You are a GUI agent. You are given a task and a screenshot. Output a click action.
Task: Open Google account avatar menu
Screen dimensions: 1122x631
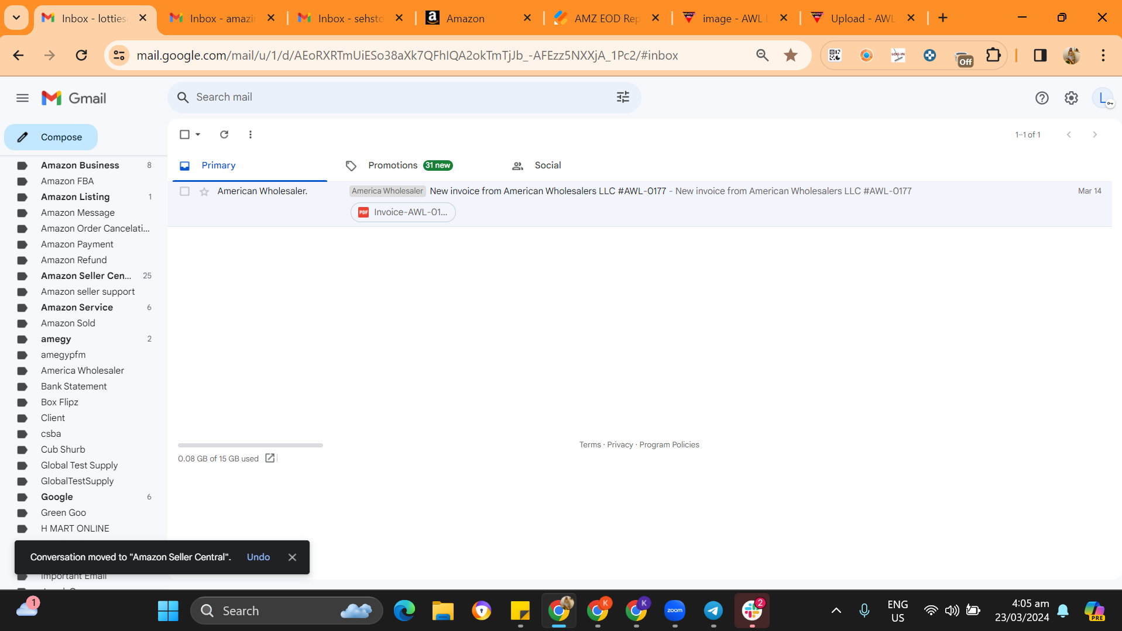coord(1103,98)
